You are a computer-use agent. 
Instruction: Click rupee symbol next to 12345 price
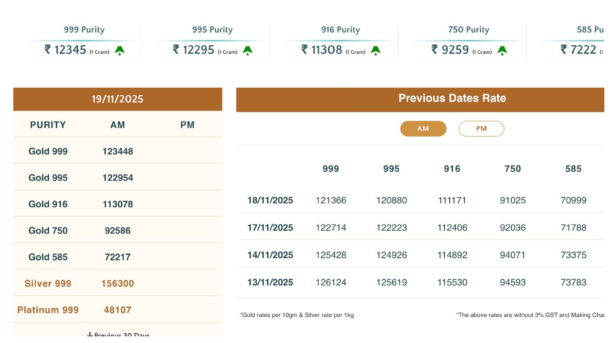pos(48,50)
